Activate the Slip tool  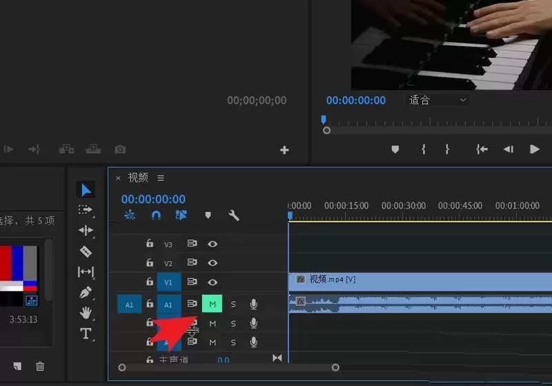tap(86, 271)
